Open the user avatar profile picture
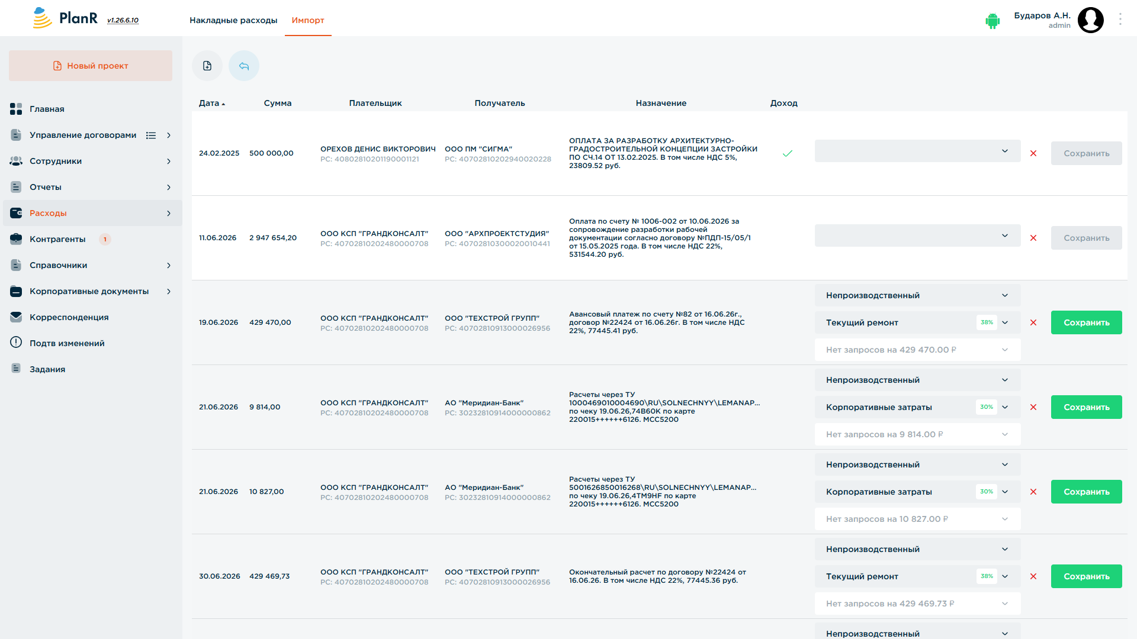Screen dimensions: 1137x639 [1090, 20]
